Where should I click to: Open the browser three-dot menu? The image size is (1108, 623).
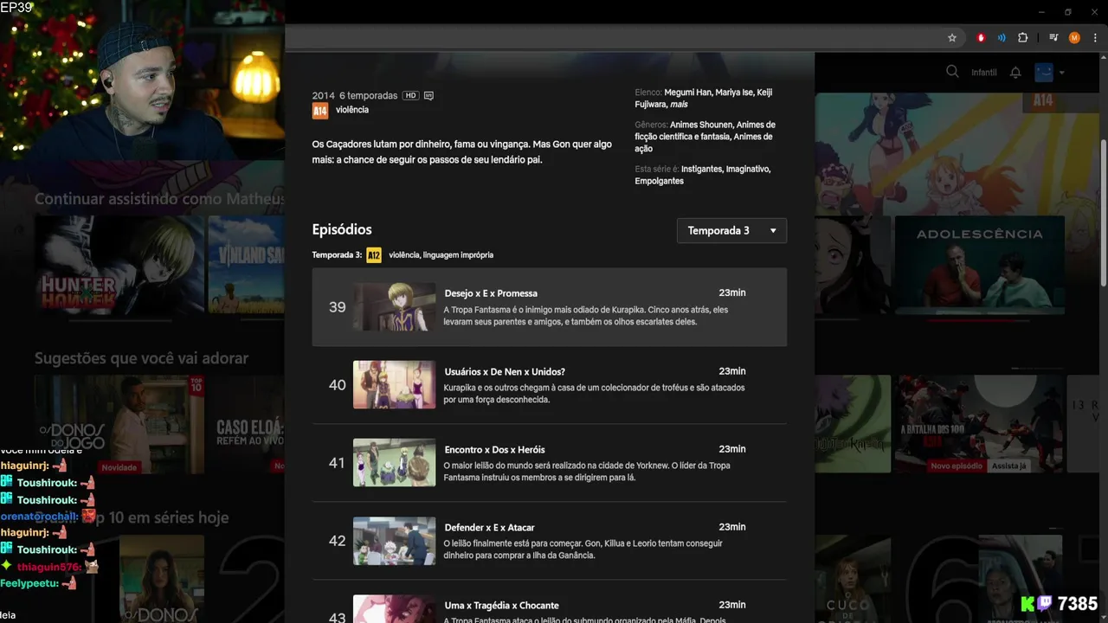[1093, 38]
